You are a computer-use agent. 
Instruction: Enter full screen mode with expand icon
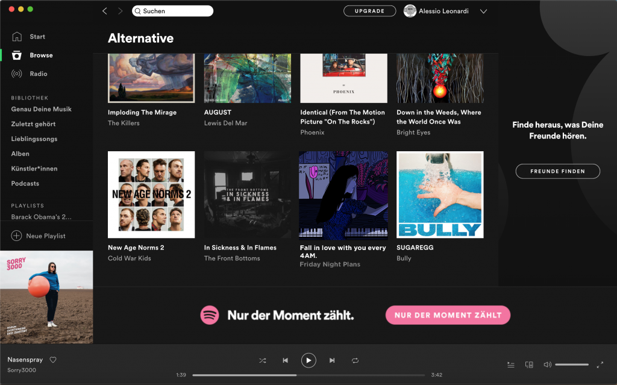pyautogui.click(x=600, y=365)
